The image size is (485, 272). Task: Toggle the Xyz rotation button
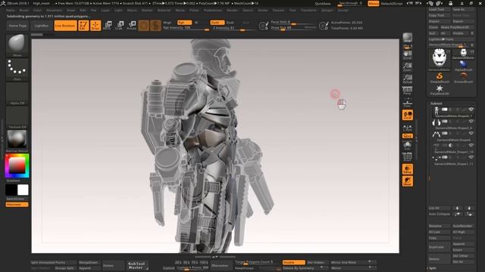(x=408, y=136)
